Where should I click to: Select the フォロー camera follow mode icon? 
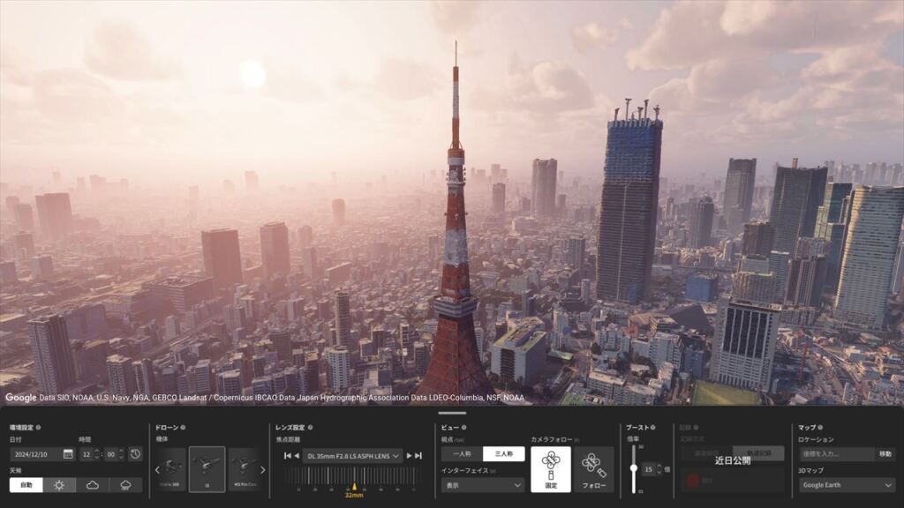click(591, 470)
